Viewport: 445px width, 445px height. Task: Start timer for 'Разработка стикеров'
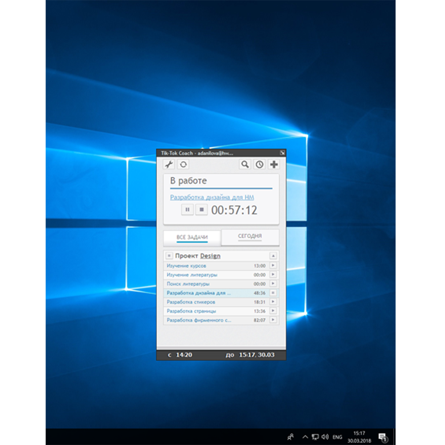coord(273,302)
